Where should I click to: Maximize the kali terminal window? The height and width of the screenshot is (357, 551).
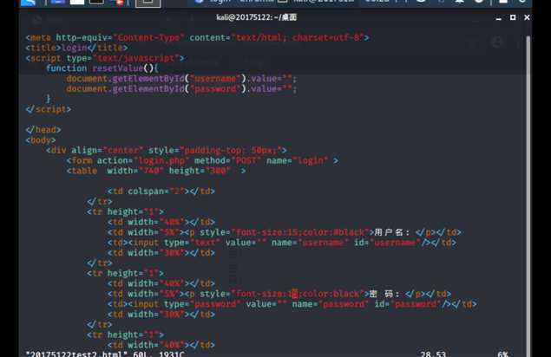click(513, 17)
